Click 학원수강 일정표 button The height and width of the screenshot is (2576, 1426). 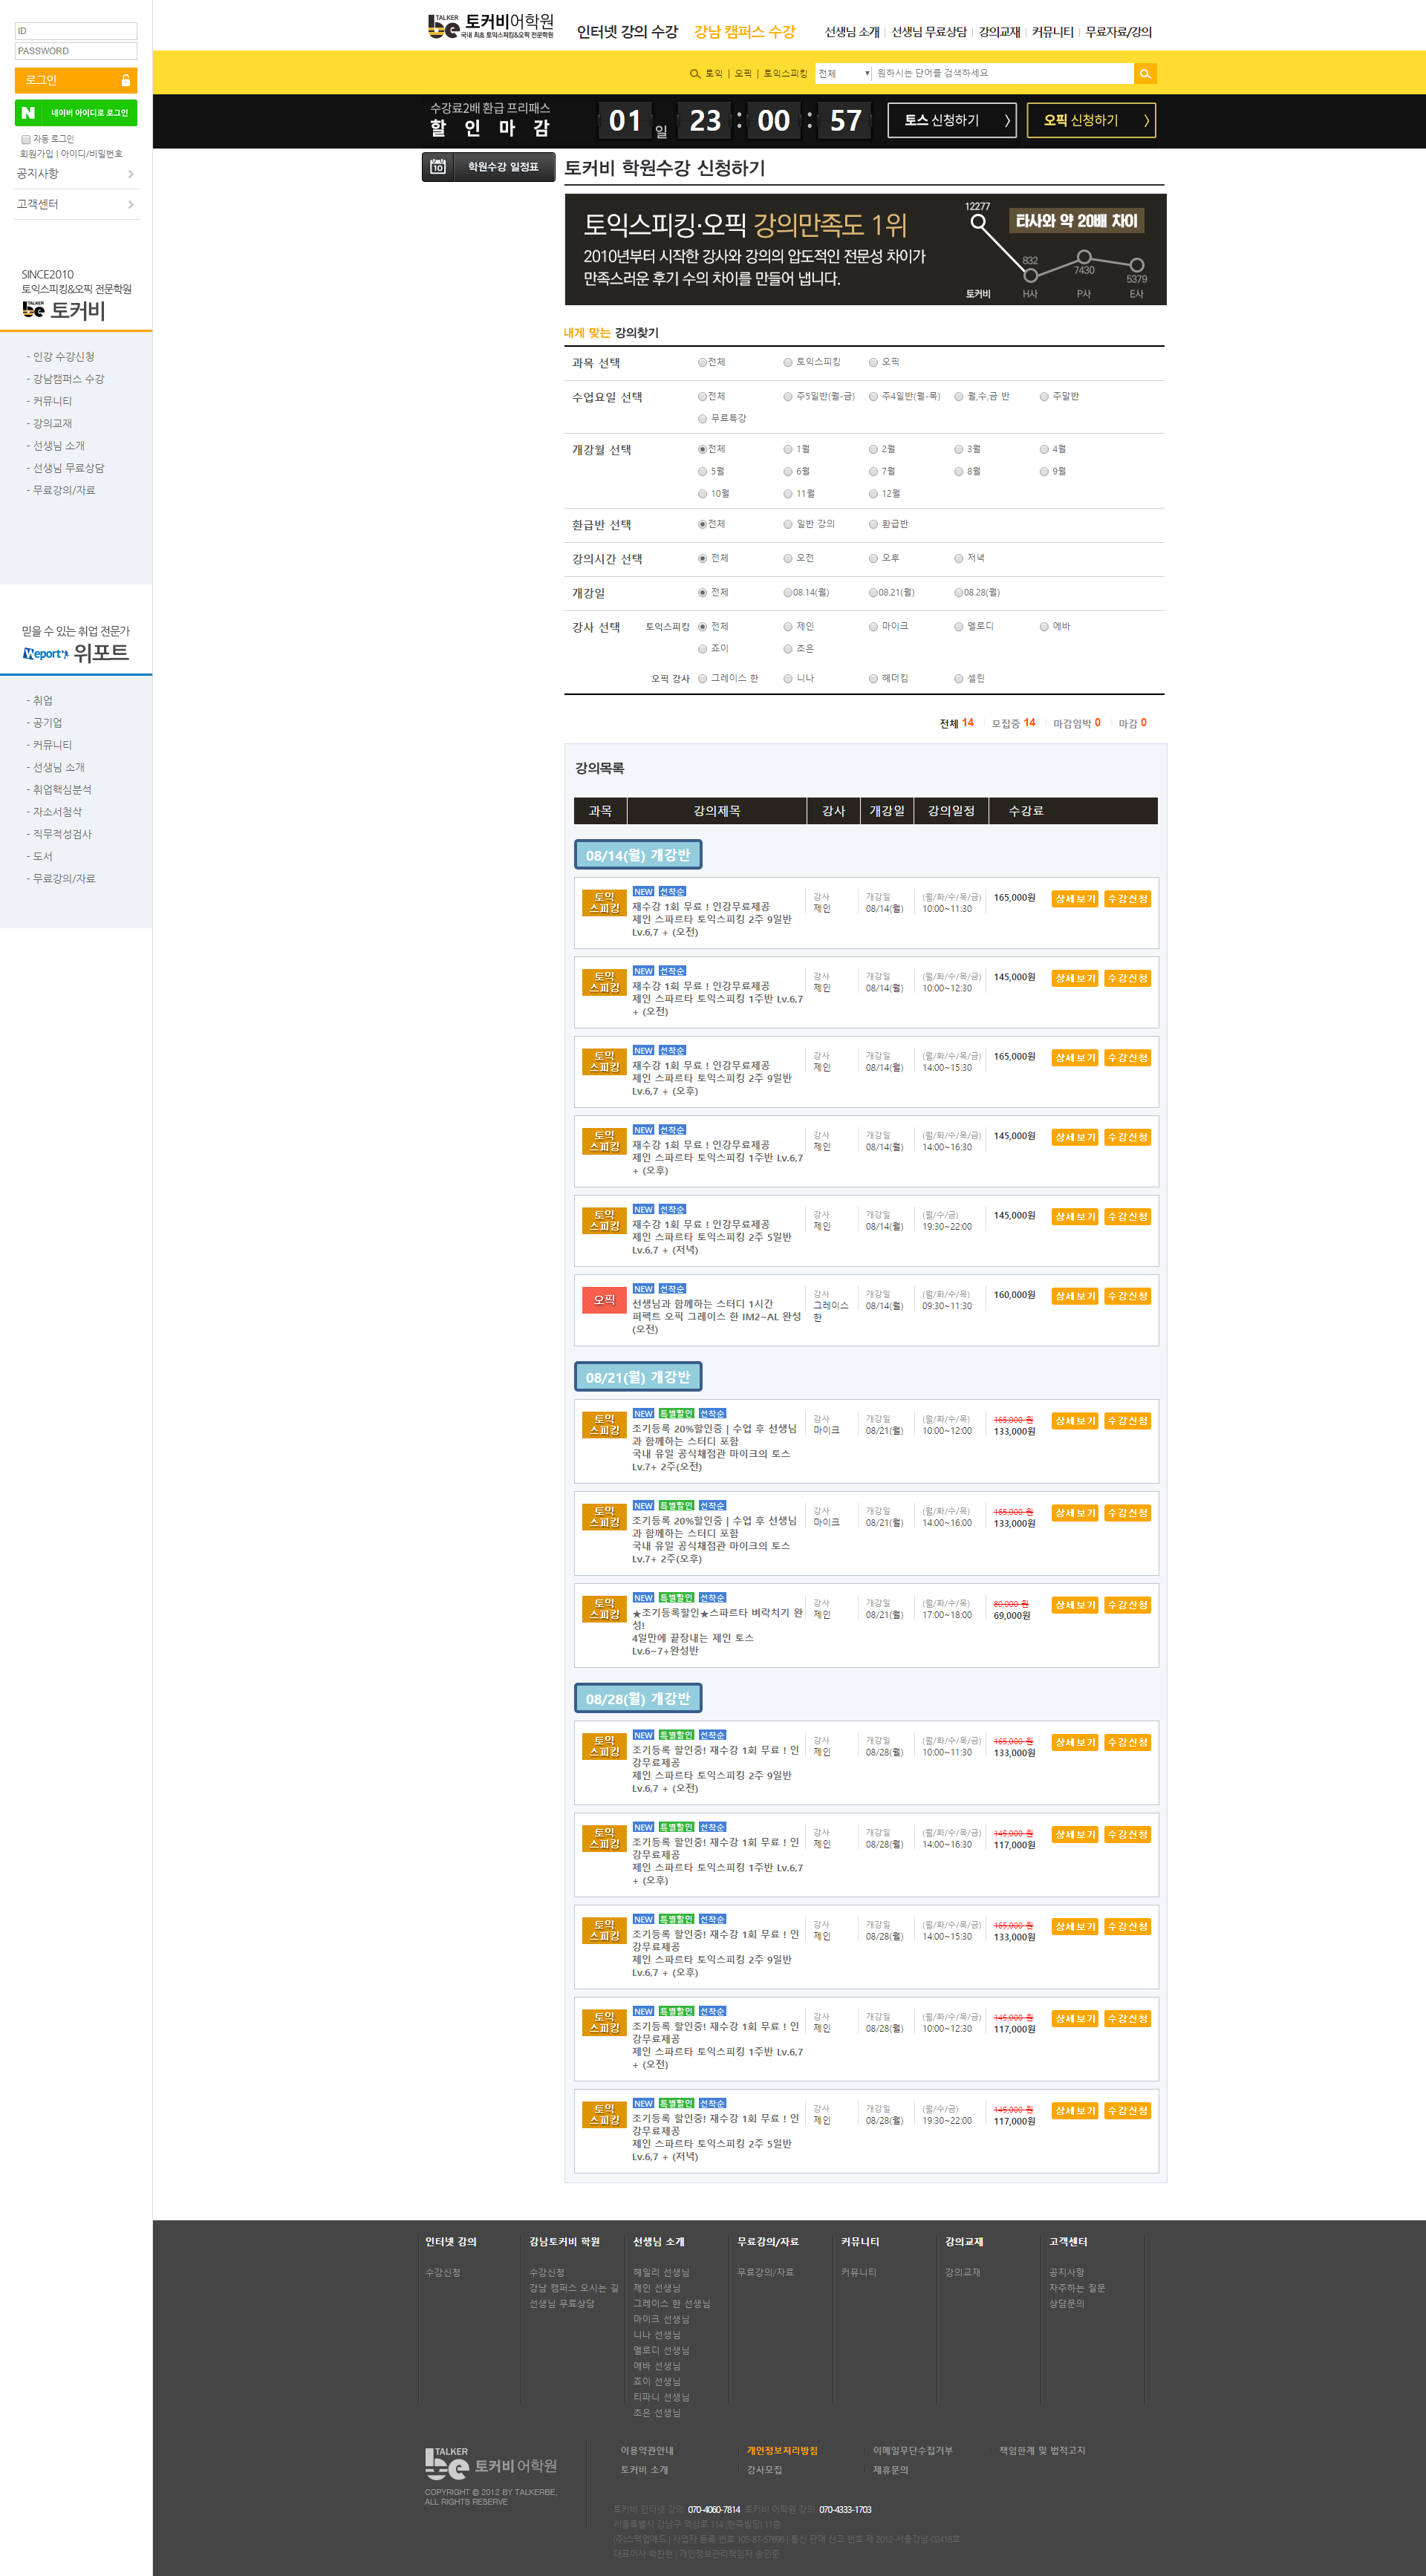coord(487,167)
